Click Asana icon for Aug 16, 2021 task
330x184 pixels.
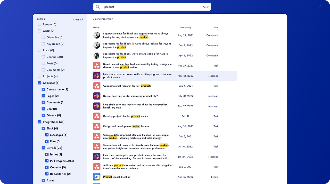coord(97,126)
